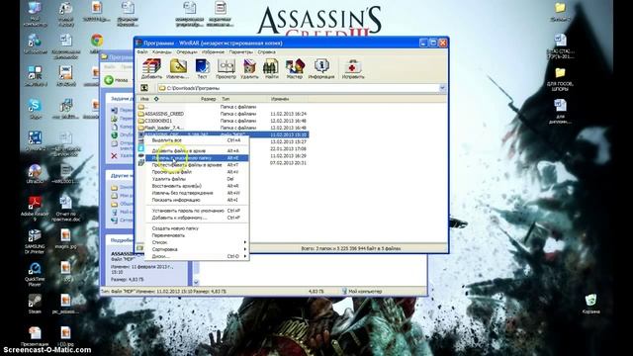Click the Мастер (Wizard) toolbar icon

(x=295, y=68)
